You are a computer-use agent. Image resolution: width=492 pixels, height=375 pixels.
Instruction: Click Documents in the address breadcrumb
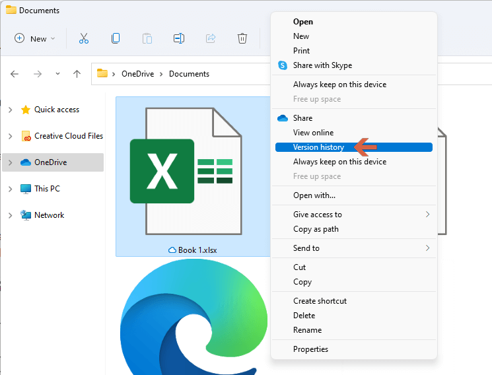click(x=190, y=74)
